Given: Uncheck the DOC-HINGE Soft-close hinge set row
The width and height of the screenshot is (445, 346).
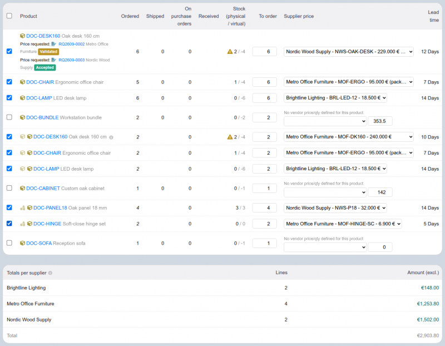Looking at the screenshot, I should pos(9,224).
